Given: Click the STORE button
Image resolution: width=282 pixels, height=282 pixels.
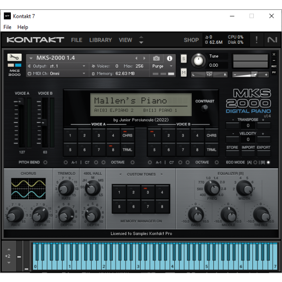Looking at the screenshot, I should click(232, 153).
